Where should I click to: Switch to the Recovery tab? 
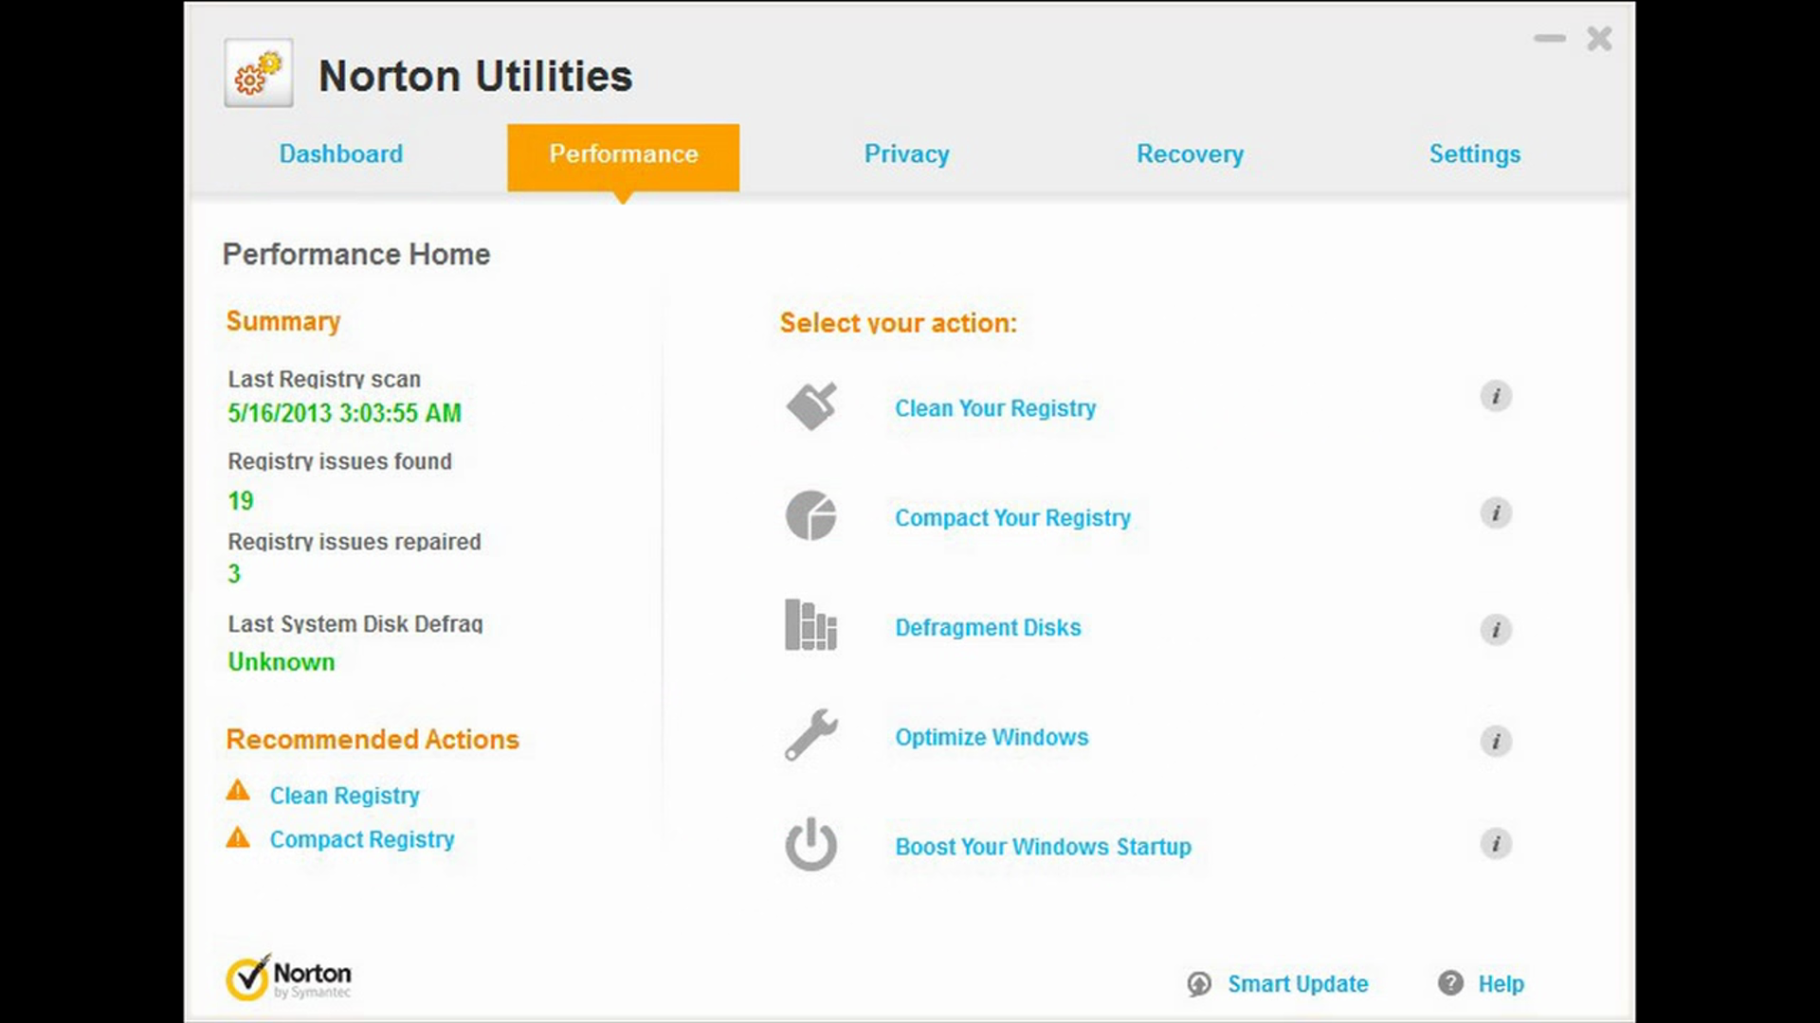tap(1190, 153)
